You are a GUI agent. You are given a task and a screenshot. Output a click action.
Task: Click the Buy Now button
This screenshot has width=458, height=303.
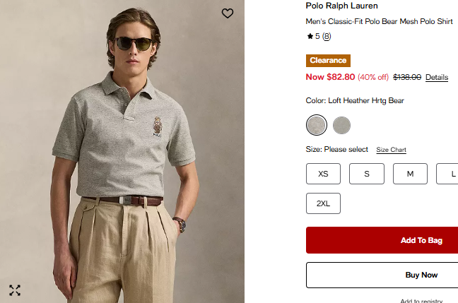point(421,275)
